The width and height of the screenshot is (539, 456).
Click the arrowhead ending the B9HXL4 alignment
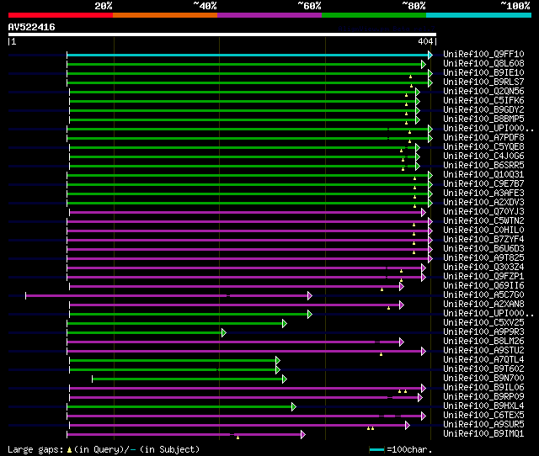[294, 407]
